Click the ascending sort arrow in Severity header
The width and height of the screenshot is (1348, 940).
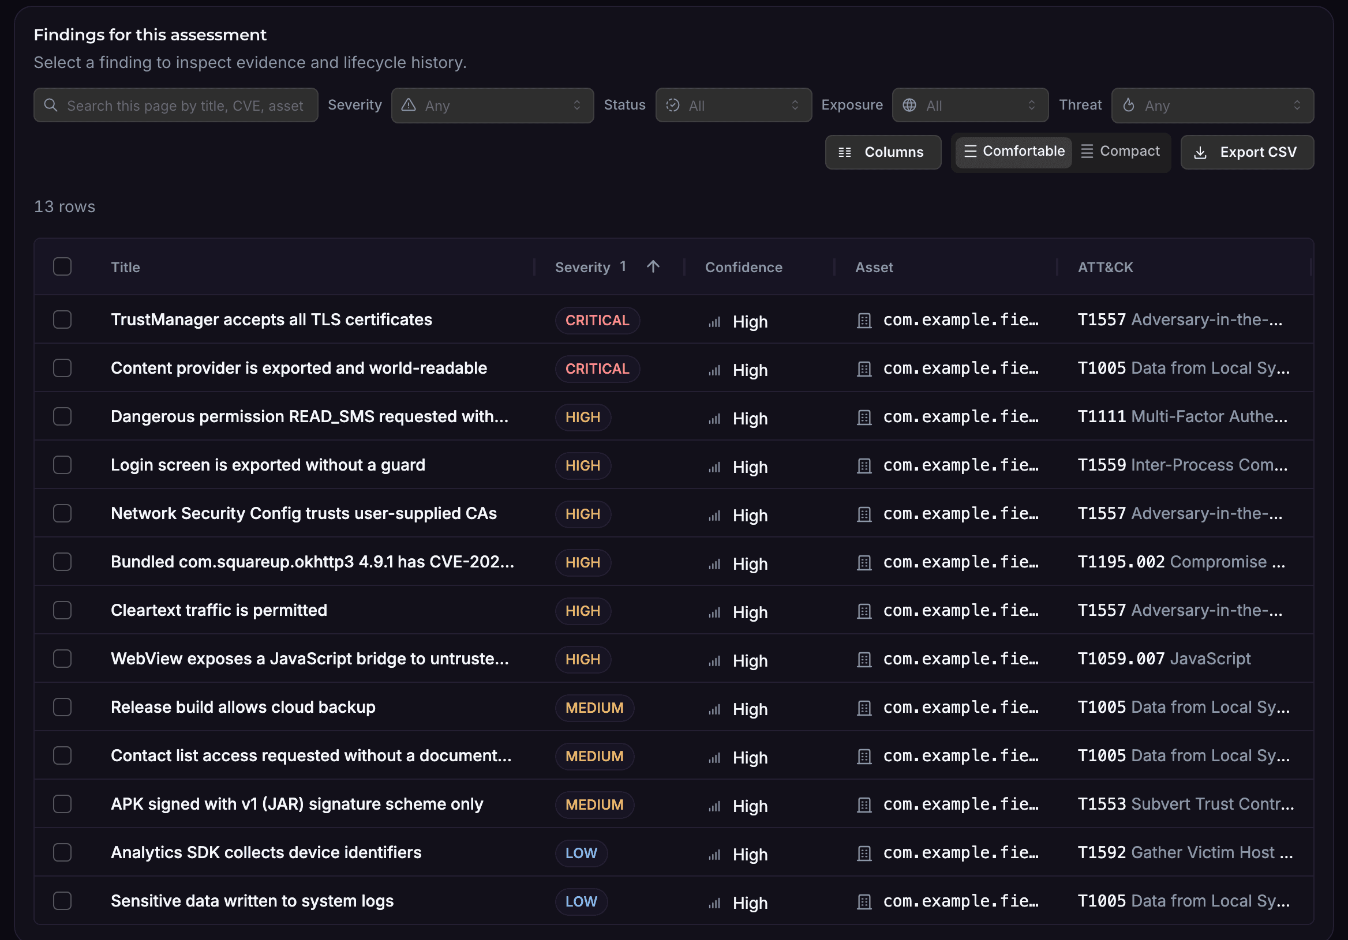[653, 266]
